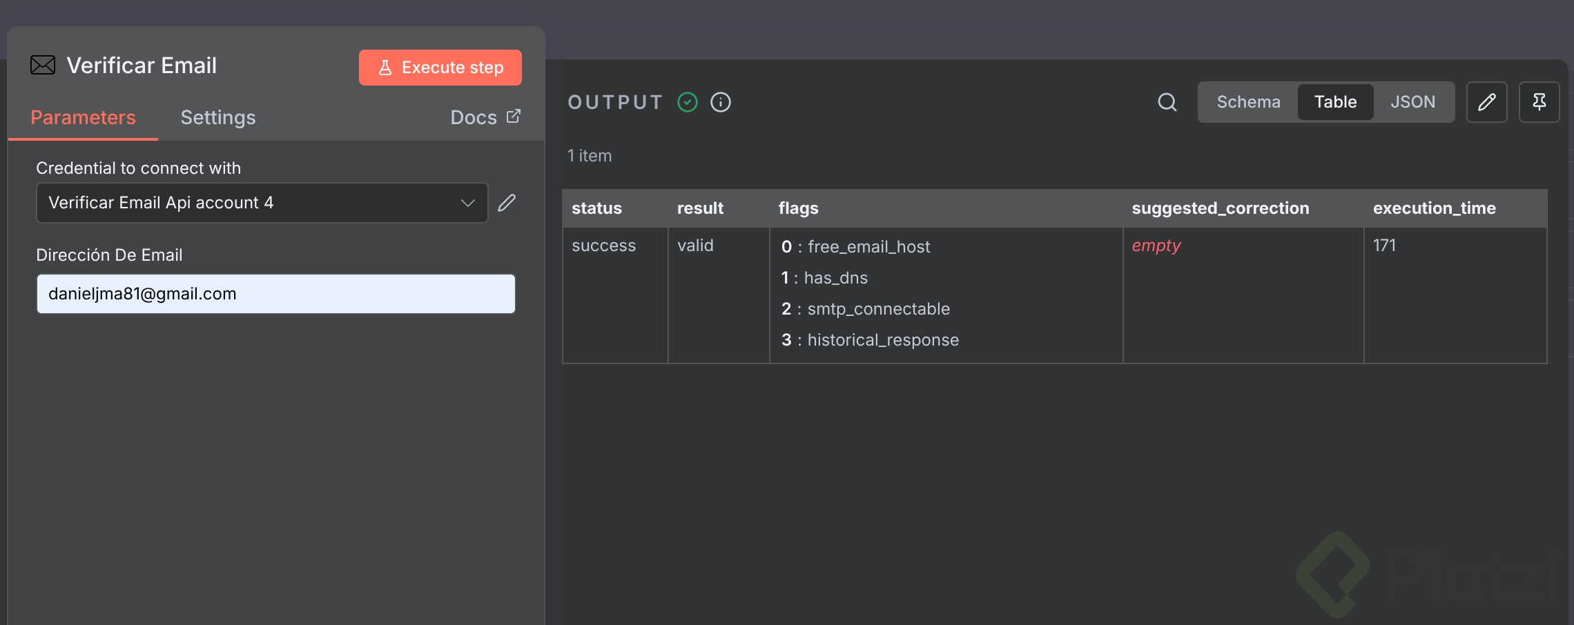Open the Settings tab
This screenshot has height=625, width=1574.
coord(218,117)
